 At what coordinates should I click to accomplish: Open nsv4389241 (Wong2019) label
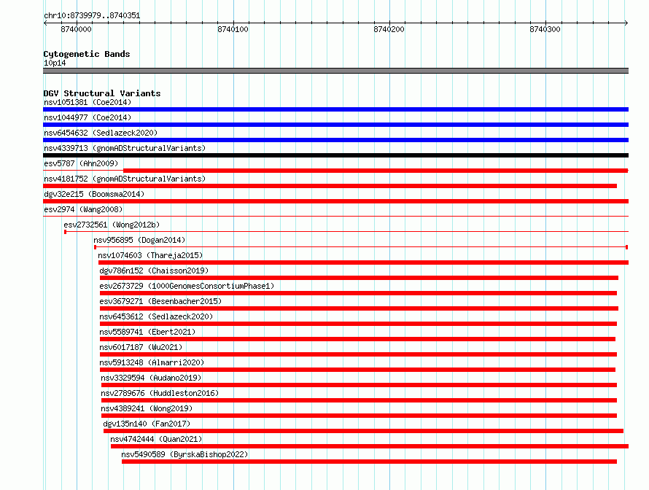point(147,408)
